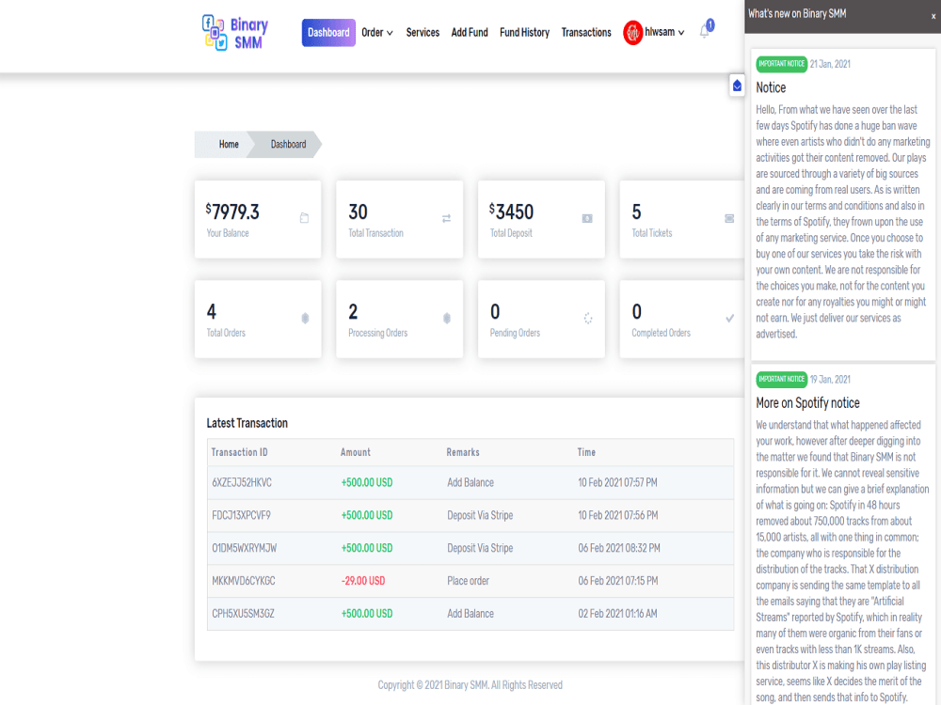Viewport: 941px width, 705px height.
Task: Select the Total Deposit $3450 card
Action: pyautogui.click(x=541, y=219)
